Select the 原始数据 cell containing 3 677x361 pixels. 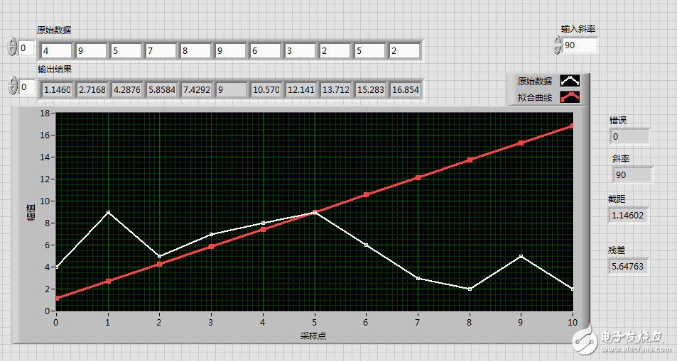tap(300, 51)
